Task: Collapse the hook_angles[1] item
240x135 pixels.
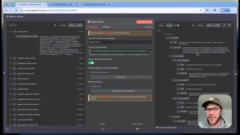Action: pos(171,80)
